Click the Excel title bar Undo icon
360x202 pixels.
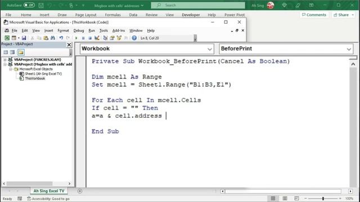(50, 5)
